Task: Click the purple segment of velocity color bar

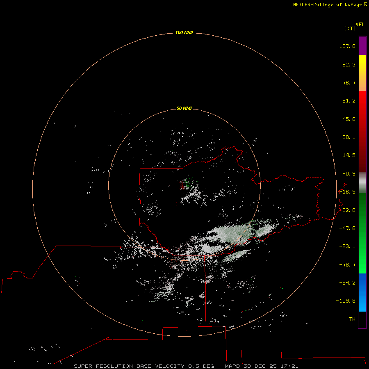Action: click(362, 46)
